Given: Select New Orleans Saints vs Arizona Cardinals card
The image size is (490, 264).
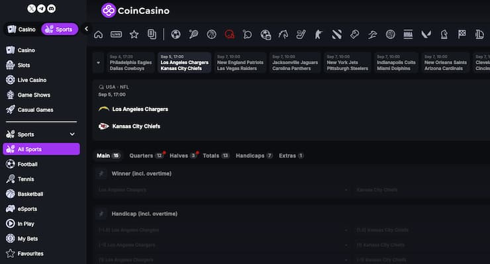Looking at the screenshot, I should point(446,62).
